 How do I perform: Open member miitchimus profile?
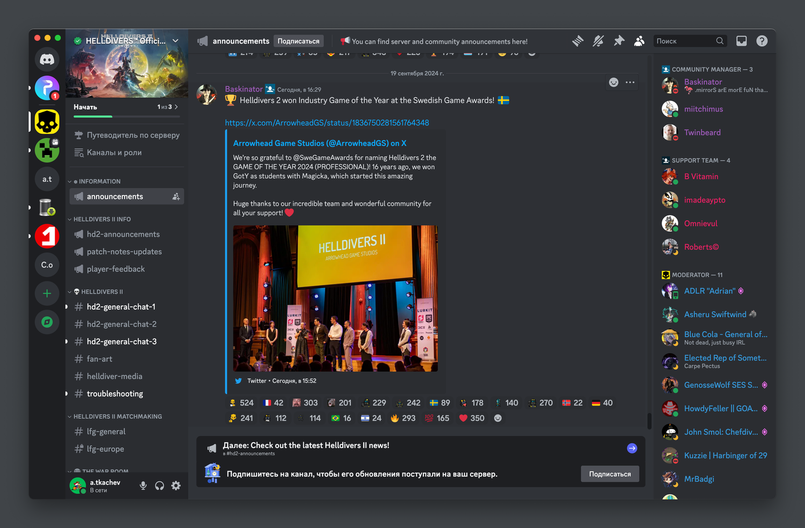pyautogui.click(x=715, y=109)
